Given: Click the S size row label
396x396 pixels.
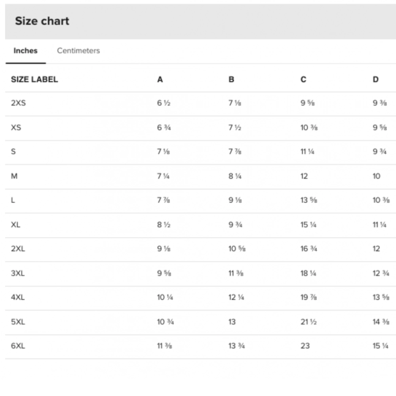Looking at the screenshot, I should 13,152.
